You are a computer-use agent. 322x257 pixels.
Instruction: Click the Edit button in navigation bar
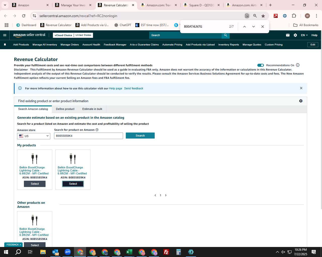tap(313, 45)
